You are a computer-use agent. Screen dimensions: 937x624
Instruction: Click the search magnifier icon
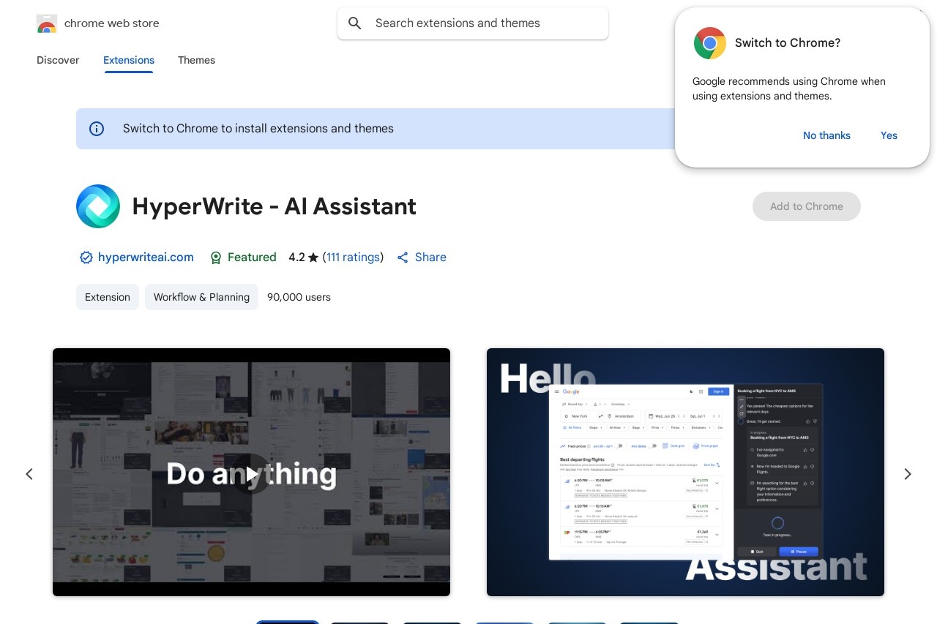point(355,23)
